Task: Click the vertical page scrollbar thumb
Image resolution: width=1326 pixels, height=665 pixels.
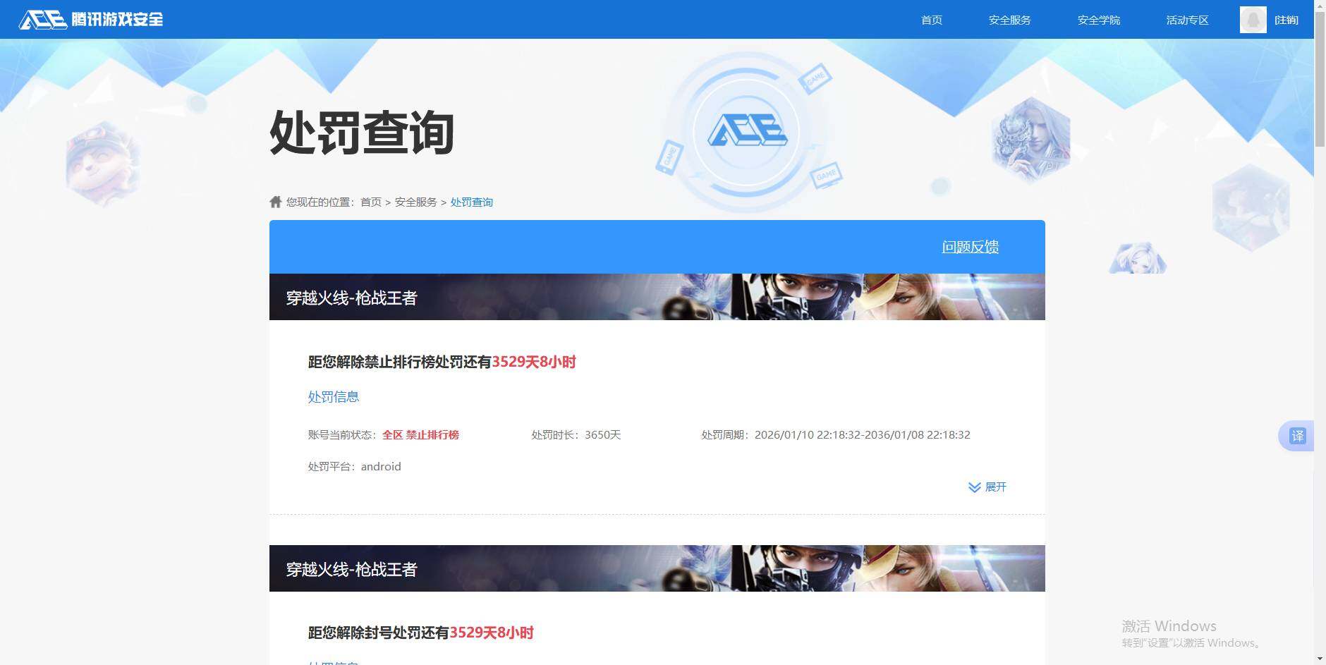Action: (1320, 79)
